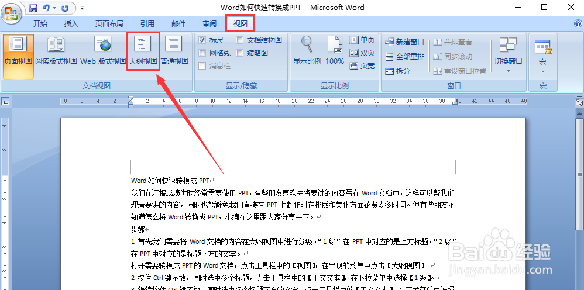
Task: Click the vertical scrollbar thumb
Action: [579, 173]
